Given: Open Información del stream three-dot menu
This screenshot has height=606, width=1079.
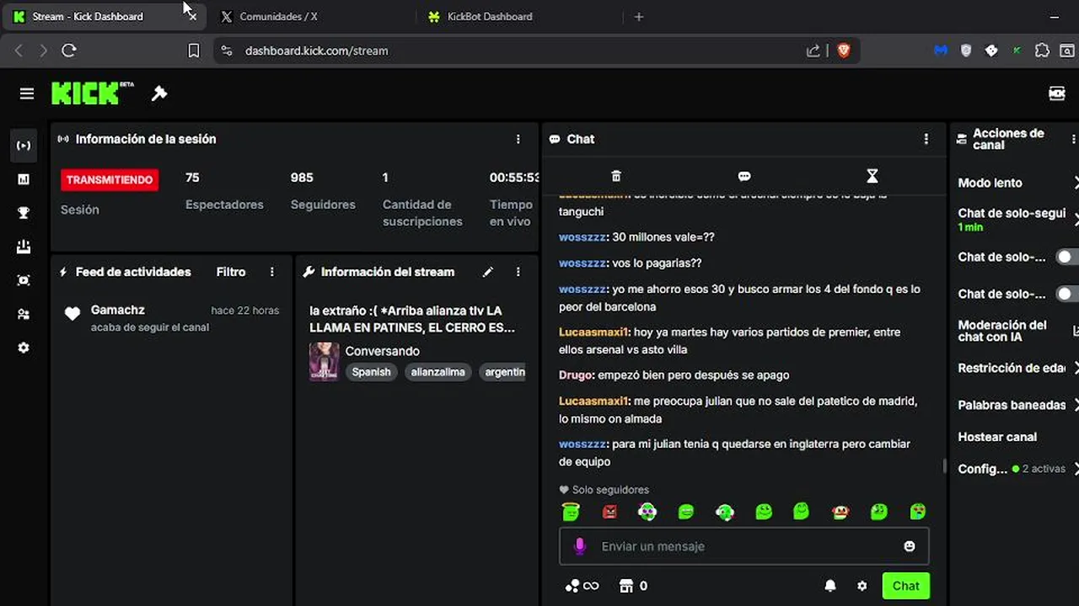Looking at the screenshot, I should click(x=518, y=272).
